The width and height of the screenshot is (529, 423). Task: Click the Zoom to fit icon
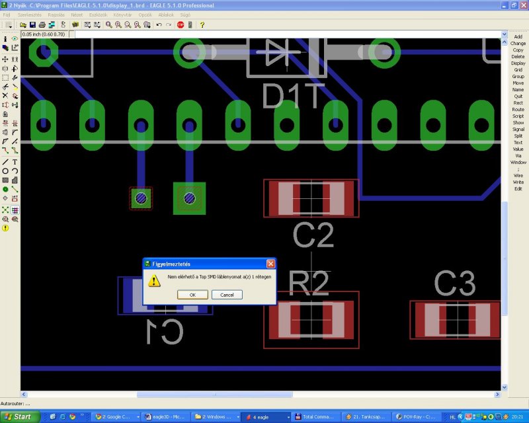[x=108, y=24]
